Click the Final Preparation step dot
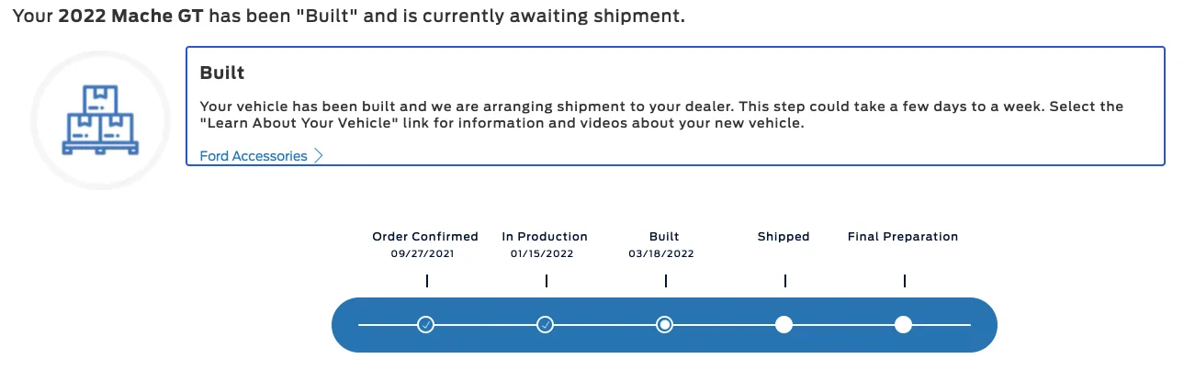 [x=903, y=324]
